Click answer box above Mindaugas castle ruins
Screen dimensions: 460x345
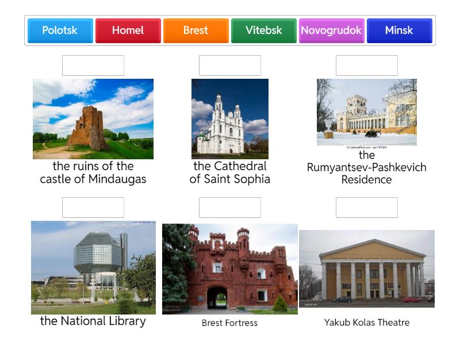[93, 66]
